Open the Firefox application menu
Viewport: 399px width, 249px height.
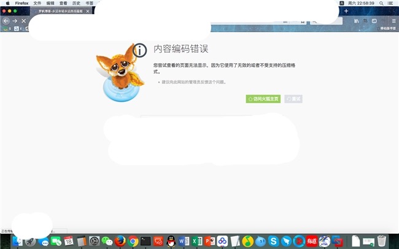click(x=21, y=3)
